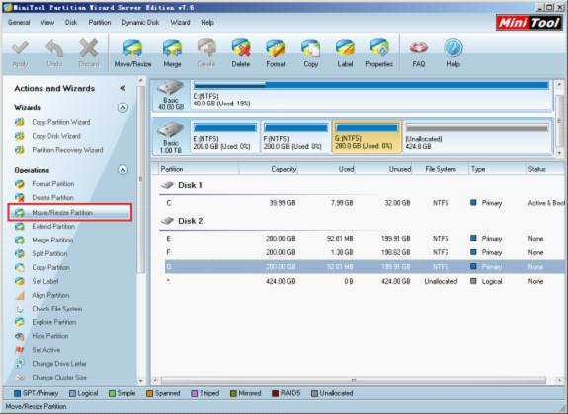Select the 424.0 GB Unallocated block in the disk map
This screenshot has width=568, height=414.
tap(477, 137)
